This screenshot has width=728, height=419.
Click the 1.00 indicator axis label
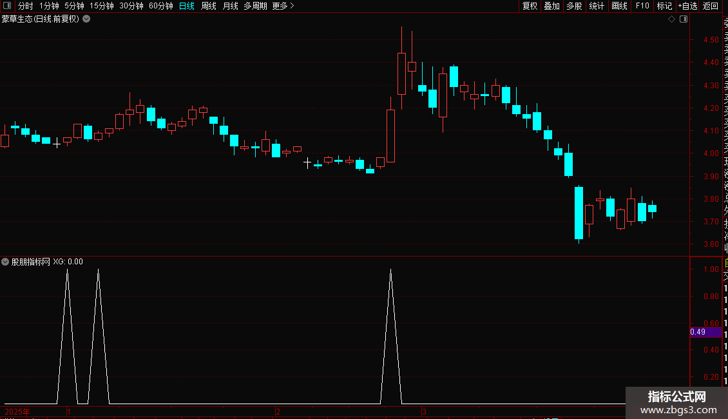[x=711, y=269]
